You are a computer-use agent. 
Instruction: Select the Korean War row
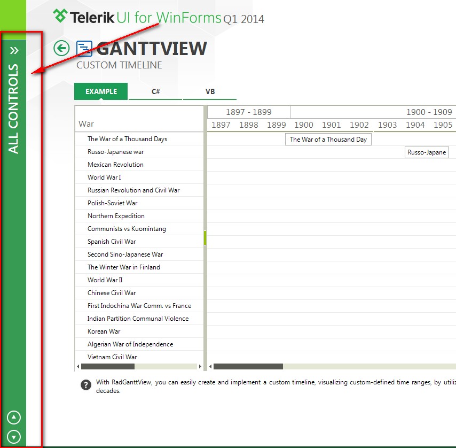point(139,331)
